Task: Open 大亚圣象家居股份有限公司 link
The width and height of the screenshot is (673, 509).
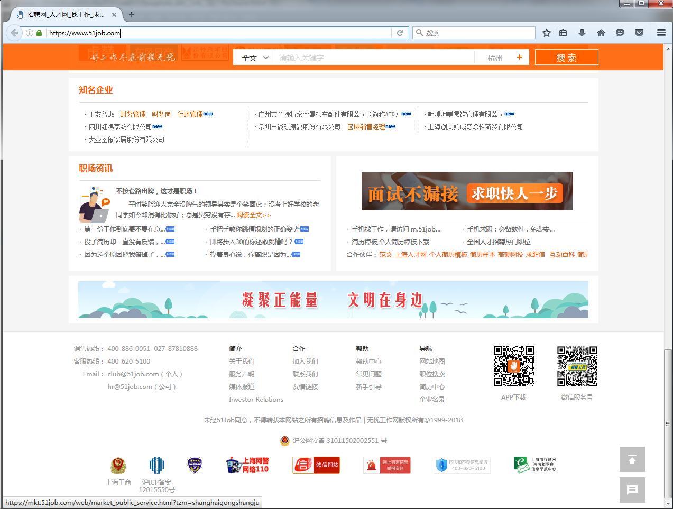Action: pos(126,140)
